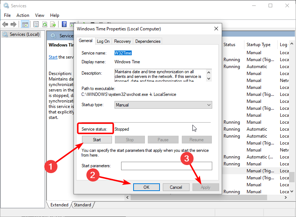Open Help using the blue question-mark icon
This screenshot has width=296, height=217.
(x=64, y=25)
